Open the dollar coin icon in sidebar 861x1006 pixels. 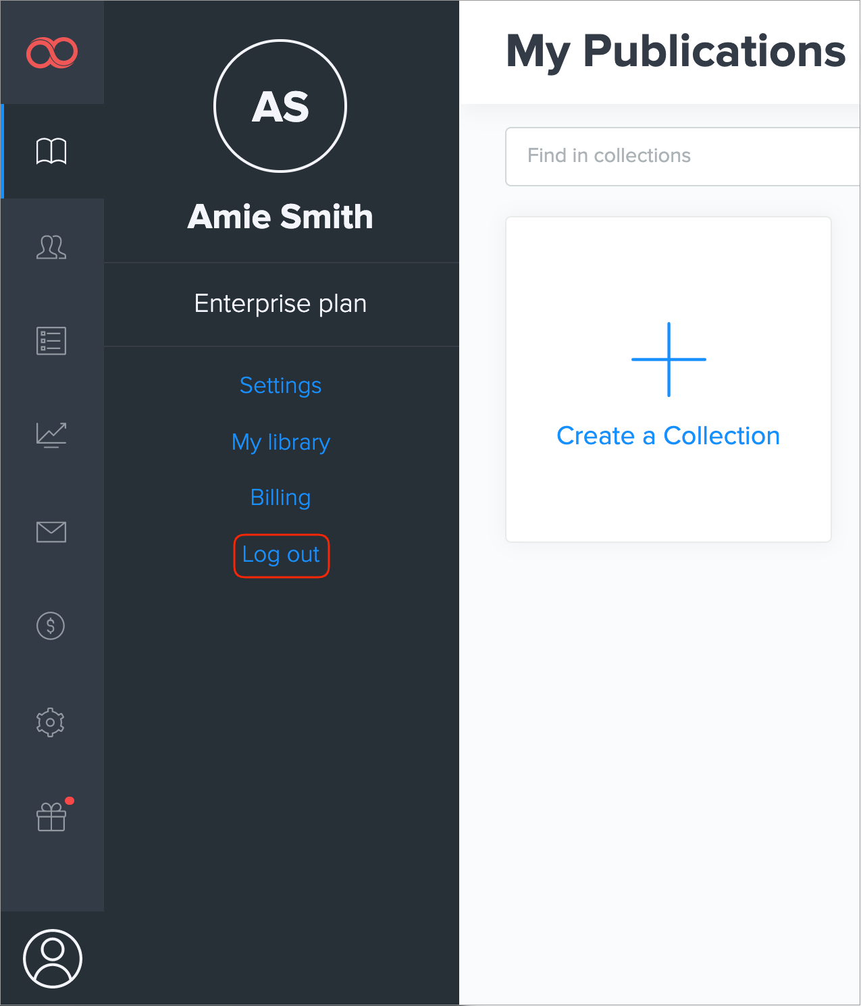[51, 626]
